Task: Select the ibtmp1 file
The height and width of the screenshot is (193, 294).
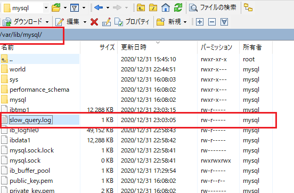Action: [19, 110]
